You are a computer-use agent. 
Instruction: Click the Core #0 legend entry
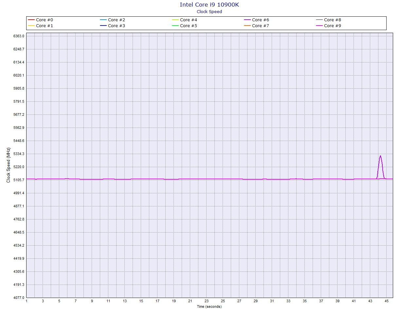41,20
